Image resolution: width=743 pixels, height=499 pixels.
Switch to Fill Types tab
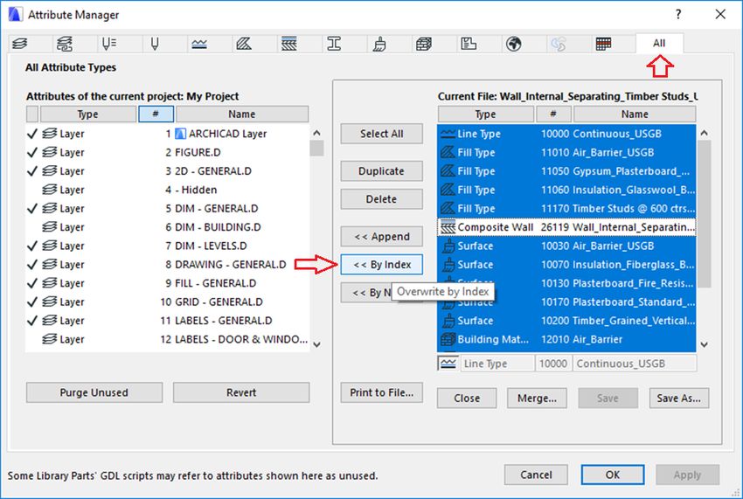(x=244, y=44)
